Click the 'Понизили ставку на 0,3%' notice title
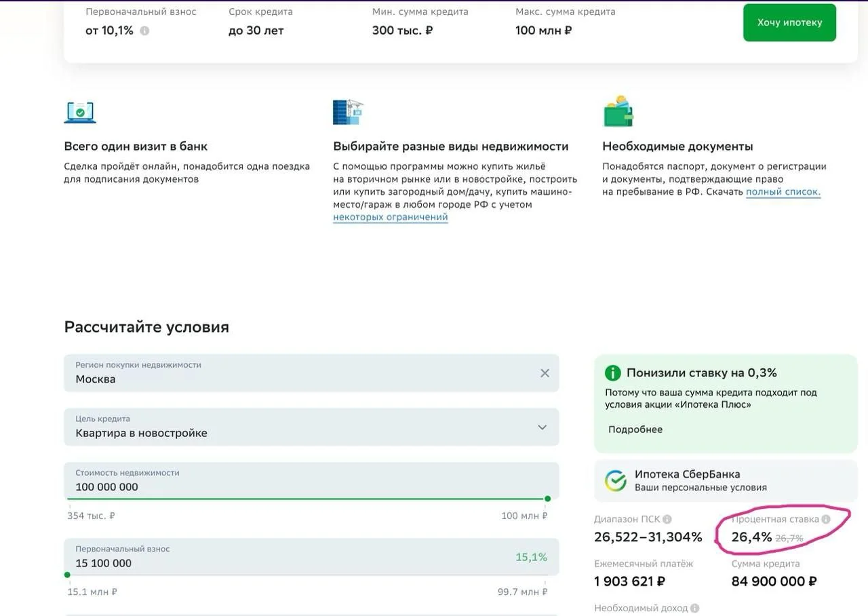The width and height of the screenshot is (868, 616). (x=702, y=372)
